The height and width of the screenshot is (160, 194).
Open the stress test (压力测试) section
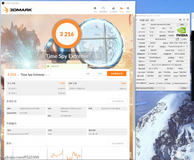click(113, 10)
